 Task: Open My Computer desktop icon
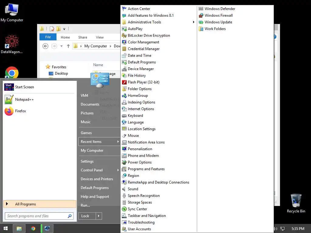[12, 9]
